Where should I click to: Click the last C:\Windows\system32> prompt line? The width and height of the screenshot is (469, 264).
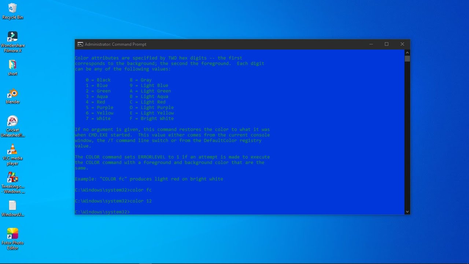pos(102,212)
